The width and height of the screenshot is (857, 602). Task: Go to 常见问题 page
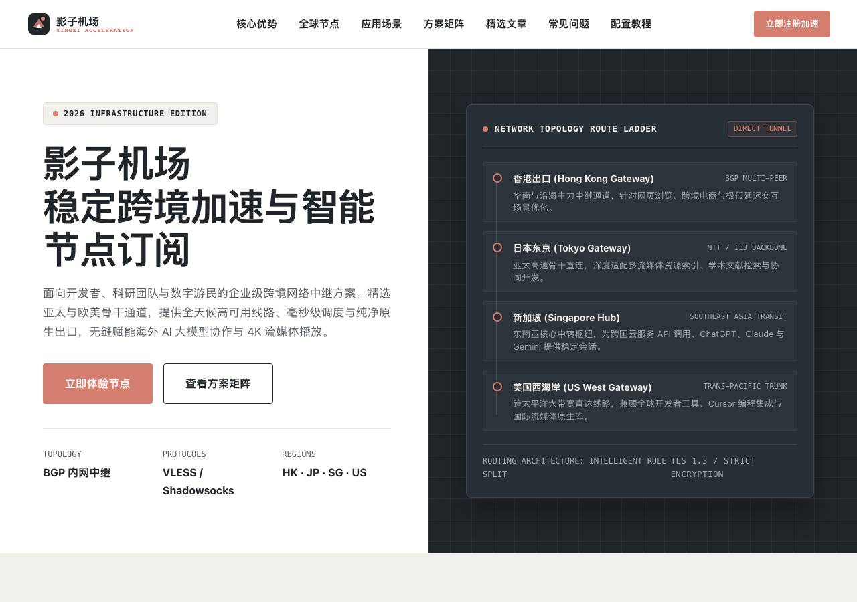[569, 24]
